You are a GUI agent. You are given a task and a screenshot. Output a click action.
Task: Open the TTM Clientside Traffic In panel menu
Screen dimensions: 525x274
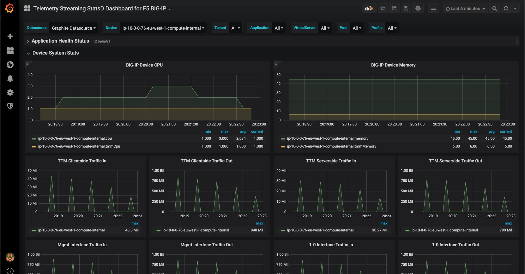82,161
